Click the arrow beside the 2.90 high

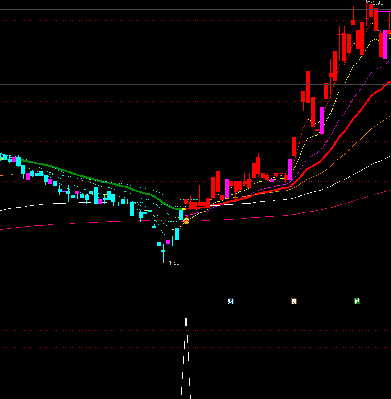[369, 3]
